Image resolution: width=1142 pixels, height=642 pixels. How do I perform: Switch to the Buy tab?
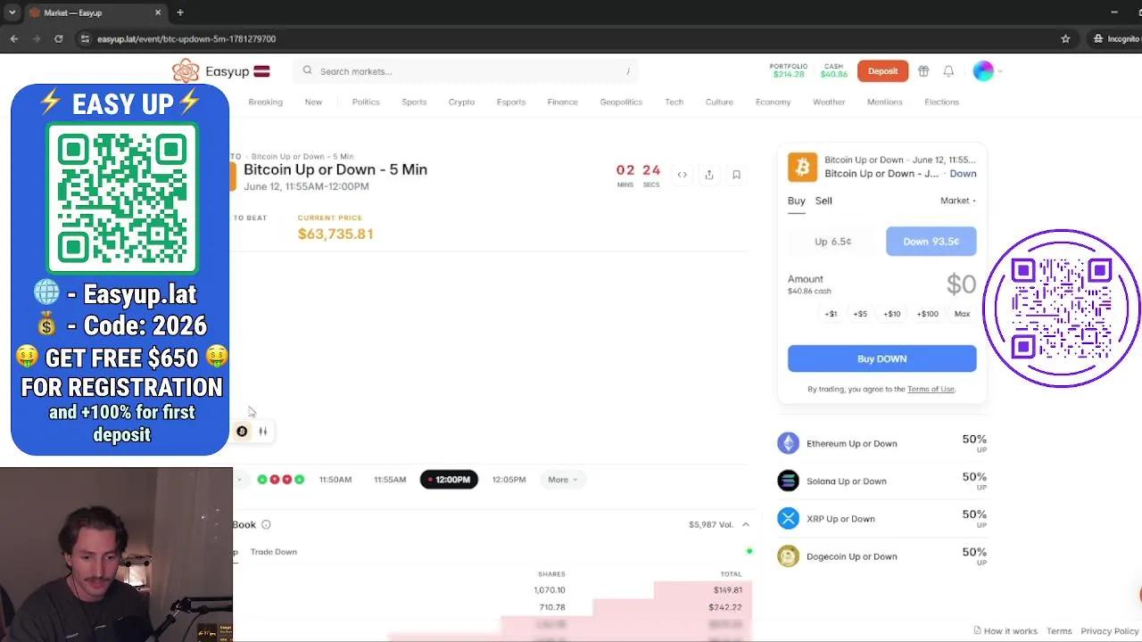click(797, 201)
